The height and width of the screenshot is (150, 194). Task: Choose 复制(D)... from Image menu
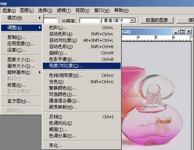22,37
